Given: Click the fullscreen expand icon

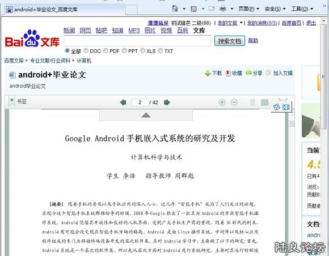Looking at the screenshot, I should coord(283,100).
